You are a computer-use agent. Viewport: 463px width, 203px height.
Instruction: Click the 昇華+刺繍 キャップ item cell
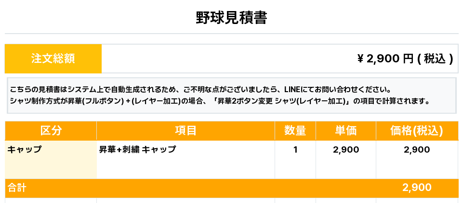coord(137,149)
